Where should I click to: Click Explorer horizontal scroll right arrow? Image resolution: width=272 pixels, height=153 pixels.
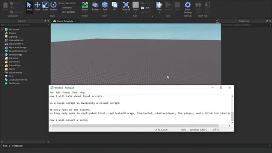click(48, 142)
